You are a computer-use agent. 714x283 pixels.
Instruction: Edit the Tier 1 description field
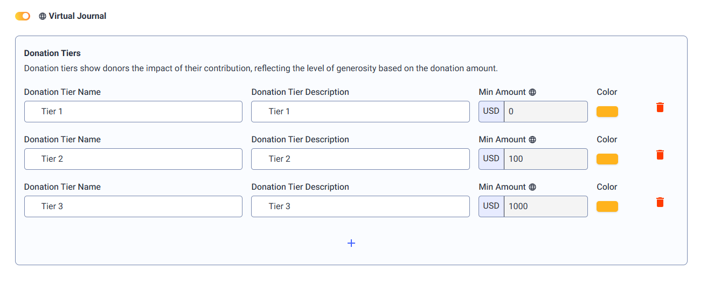click(x=361, y=112)
